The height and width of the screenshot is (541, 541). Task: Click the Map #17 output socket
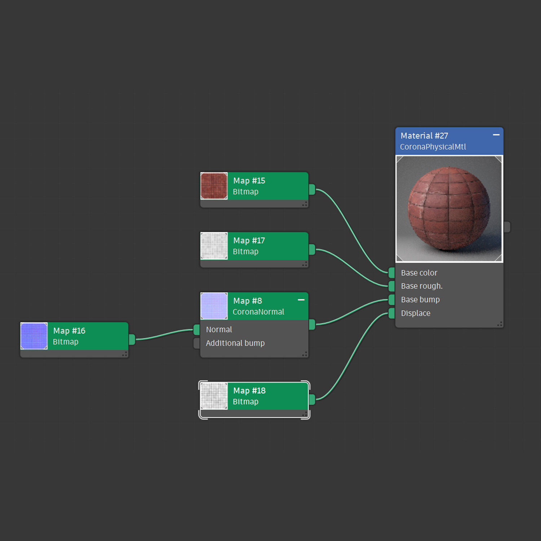coord(312,250)
